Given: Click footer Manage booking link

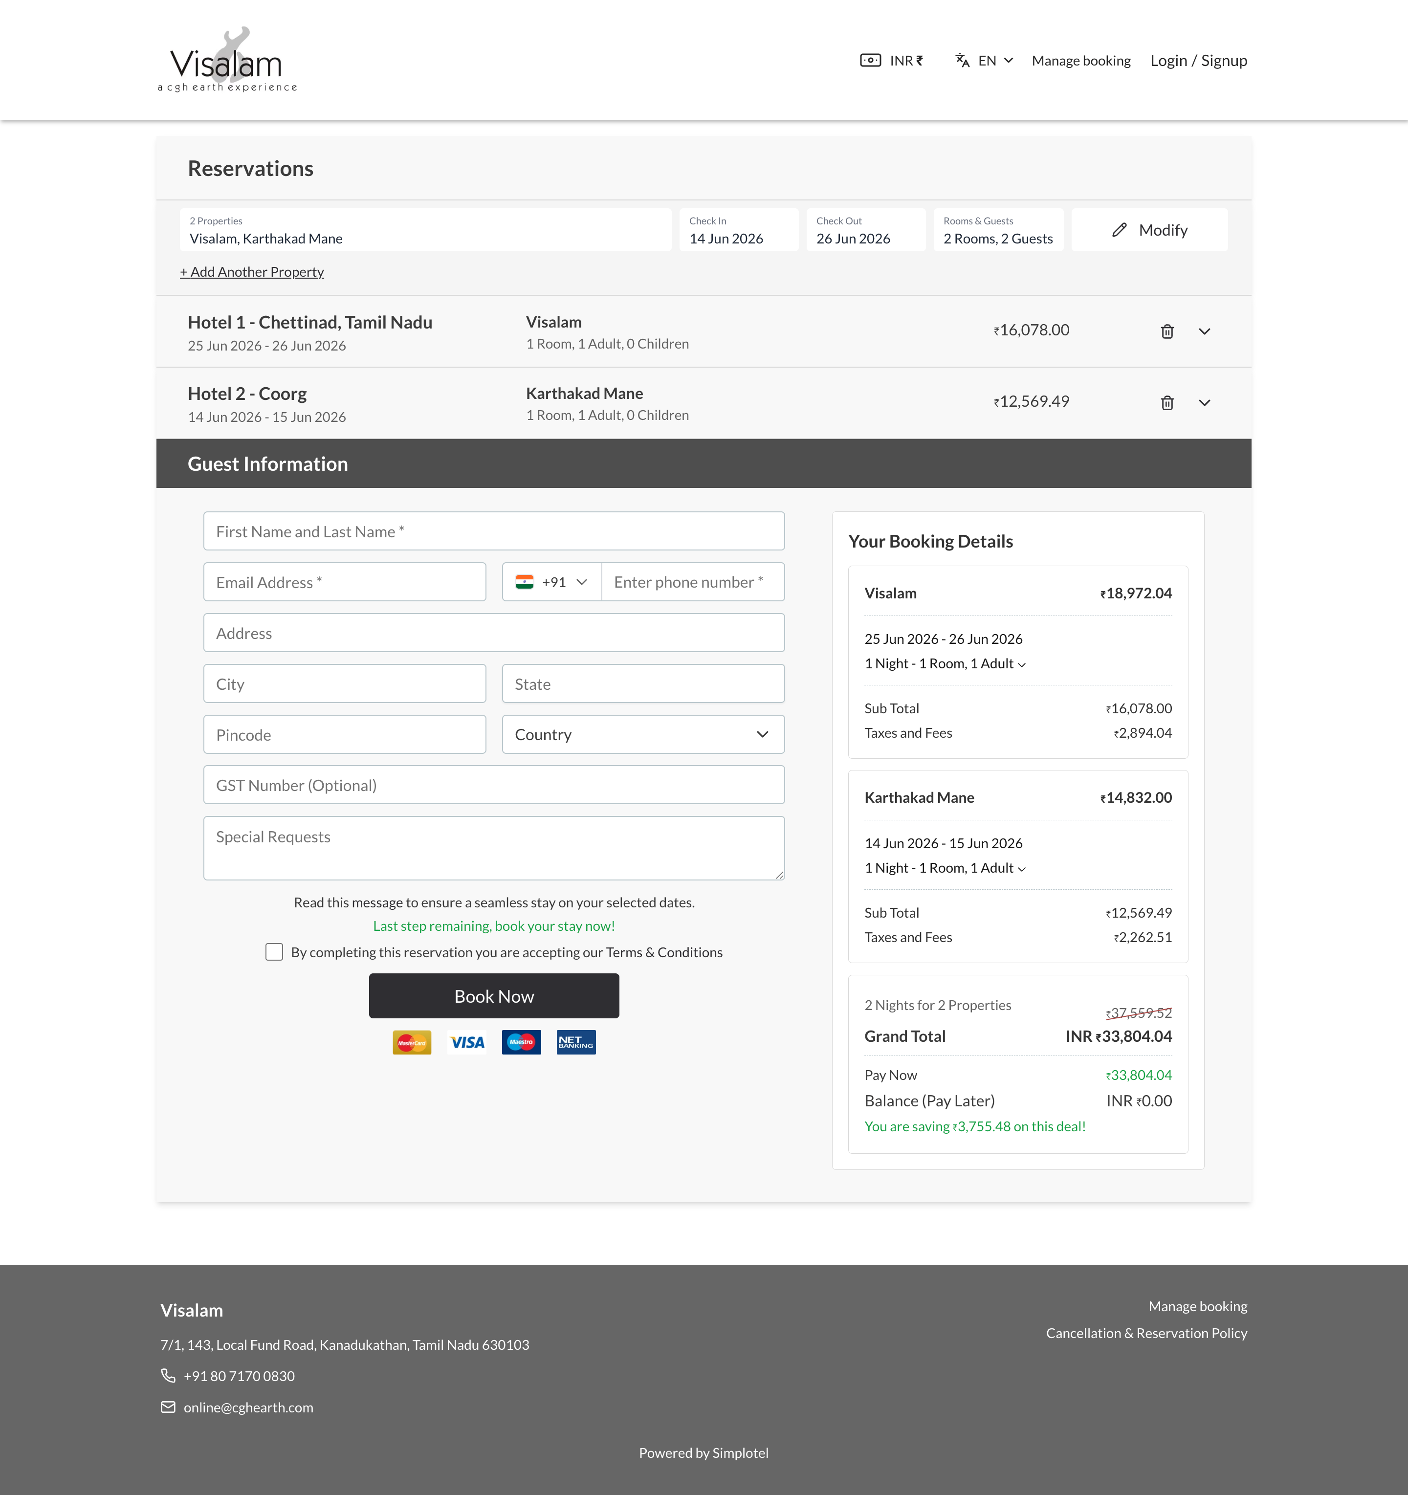Looking at the screenshot, I should (1197, 1306).
